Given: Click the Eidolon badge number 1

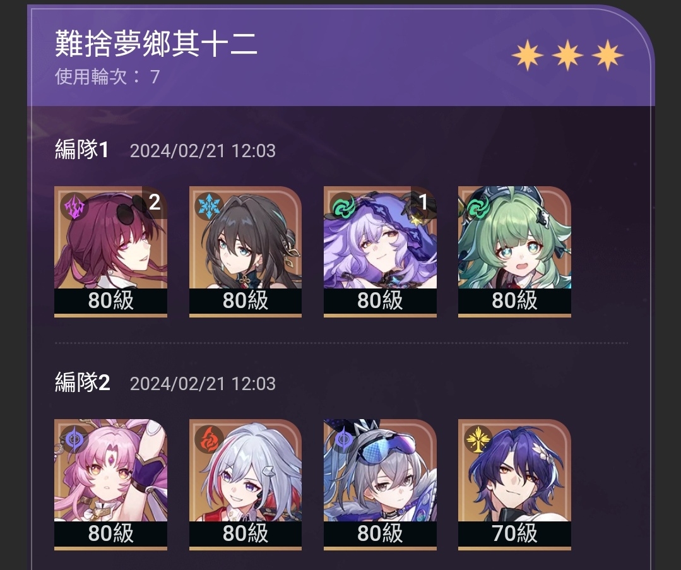Looking at the screenshot, I should tap(423, 202).
